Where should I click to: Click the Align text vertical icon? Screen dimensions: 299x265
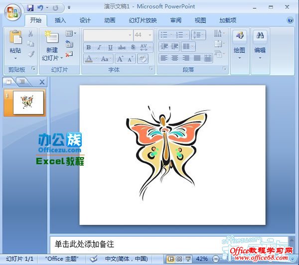point(219,44)
